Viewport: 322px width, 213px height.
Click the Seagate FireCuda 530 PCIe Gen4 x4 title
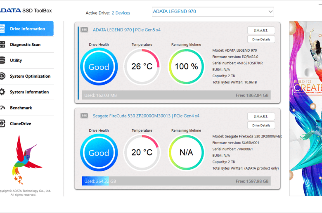(x=146, y=116)
